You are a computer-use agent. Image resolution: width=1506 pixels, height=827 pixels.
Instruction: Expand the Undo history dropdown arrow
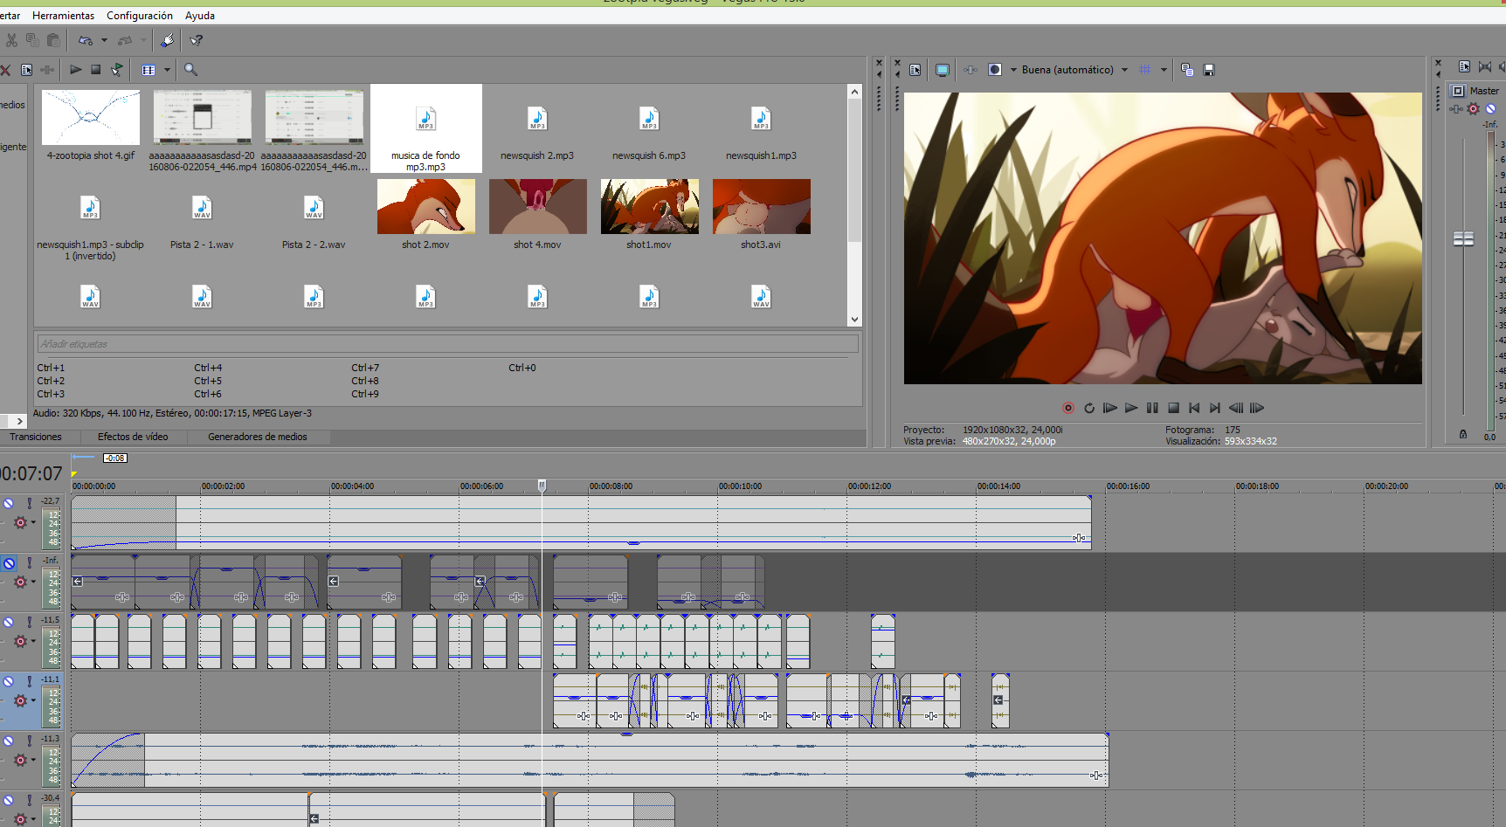(104, 40)
